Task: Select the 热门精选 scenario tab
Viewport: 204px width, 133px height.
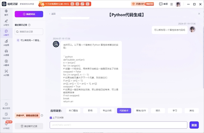Action: [73, 111]
